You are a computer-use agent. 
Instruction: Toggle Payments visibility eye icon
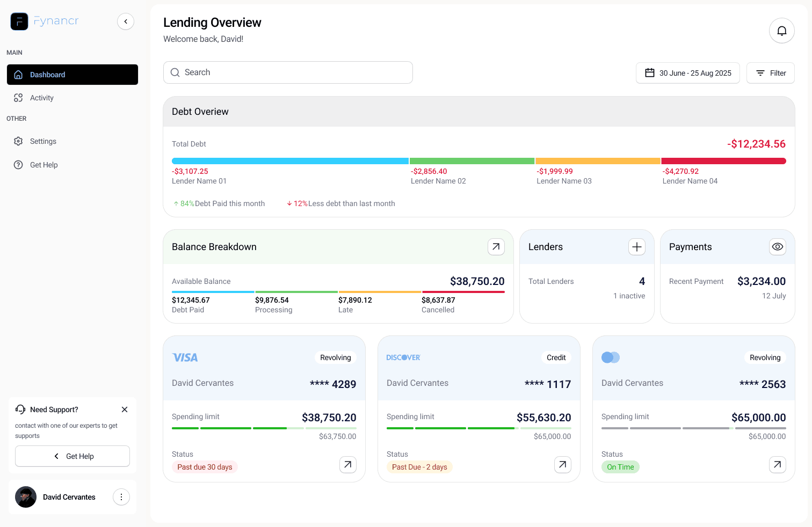coord(777,247)
